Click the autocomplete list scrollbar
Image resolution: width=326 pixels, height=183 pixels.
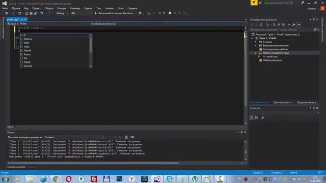click(91, 51)
